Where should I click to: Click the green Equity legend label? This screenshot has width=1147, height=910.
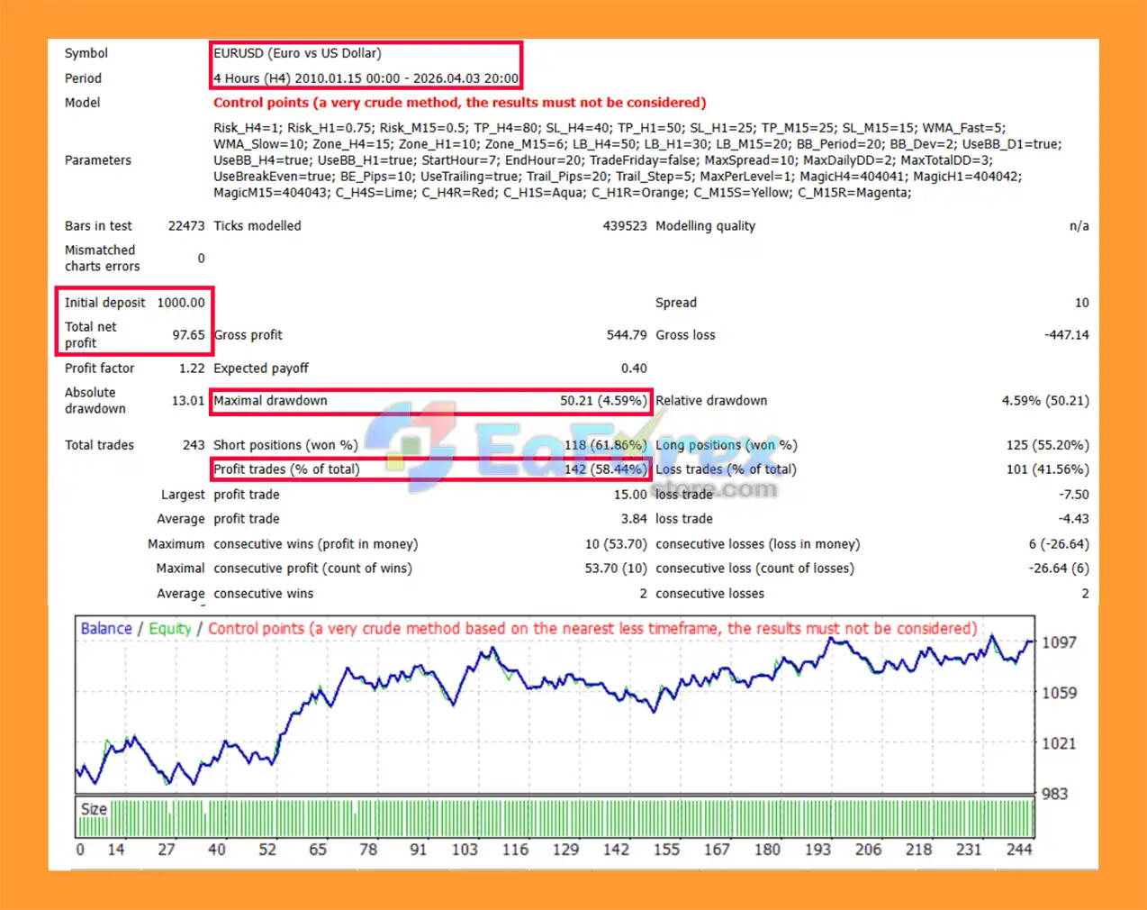pyautogui.click(x=170, y=629)
